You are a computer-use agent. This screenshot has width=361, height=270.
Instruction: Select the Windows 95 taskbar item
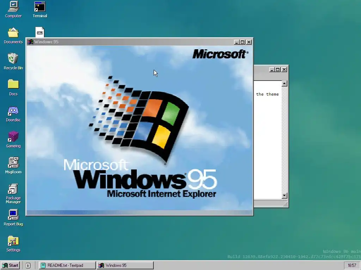coord(125,265)
